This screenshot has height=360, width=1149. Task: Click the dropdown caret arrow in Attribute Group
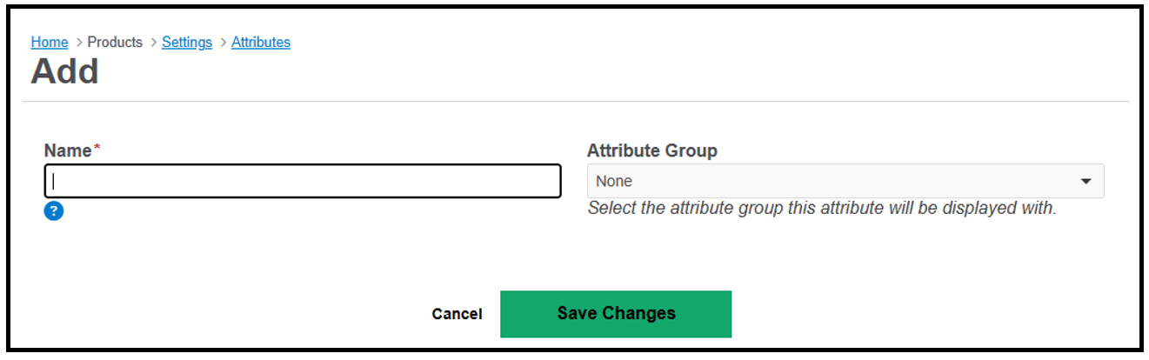point(1086,182)
